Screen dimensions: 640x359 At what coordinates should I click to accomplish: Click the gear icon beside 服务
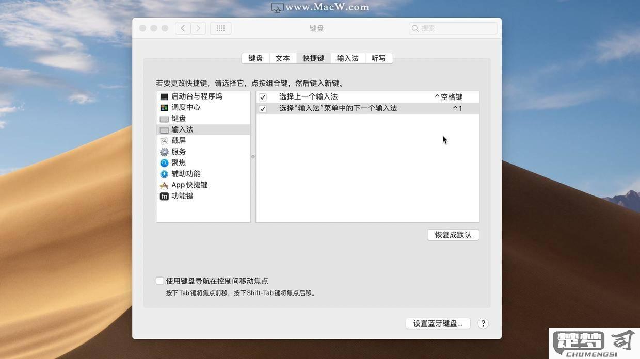click(x=164, y=152)
